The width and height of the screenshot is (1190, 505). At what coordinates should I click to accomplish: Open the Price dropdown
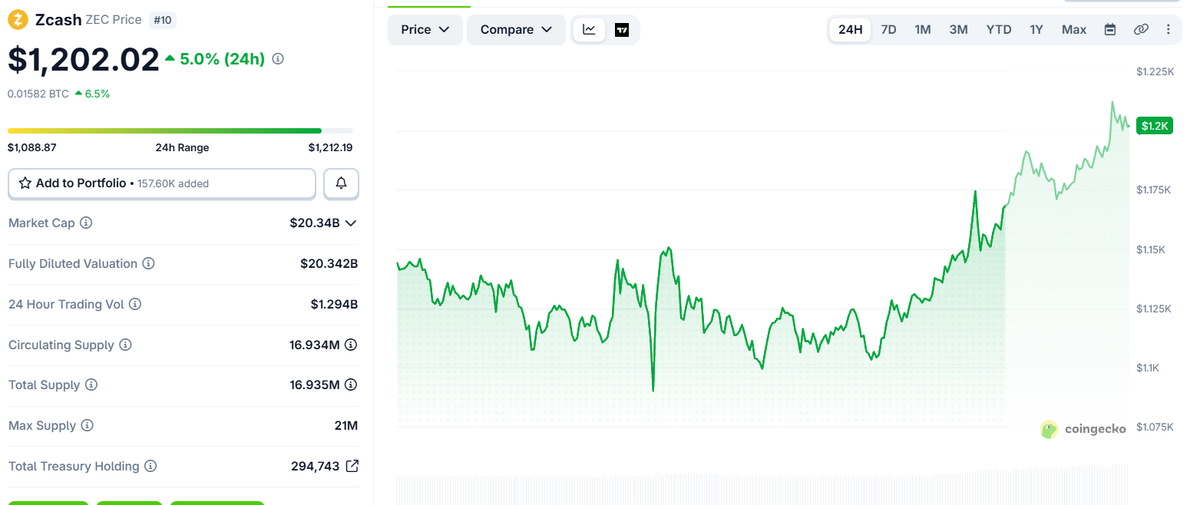tap(425, 30)
